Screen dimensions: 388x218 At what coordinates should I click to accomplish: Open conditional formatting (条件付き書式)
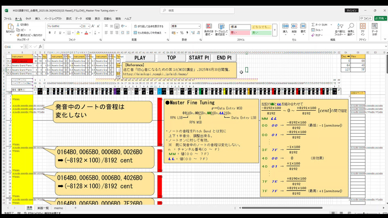pyautogui.click(x=209, y=29)
